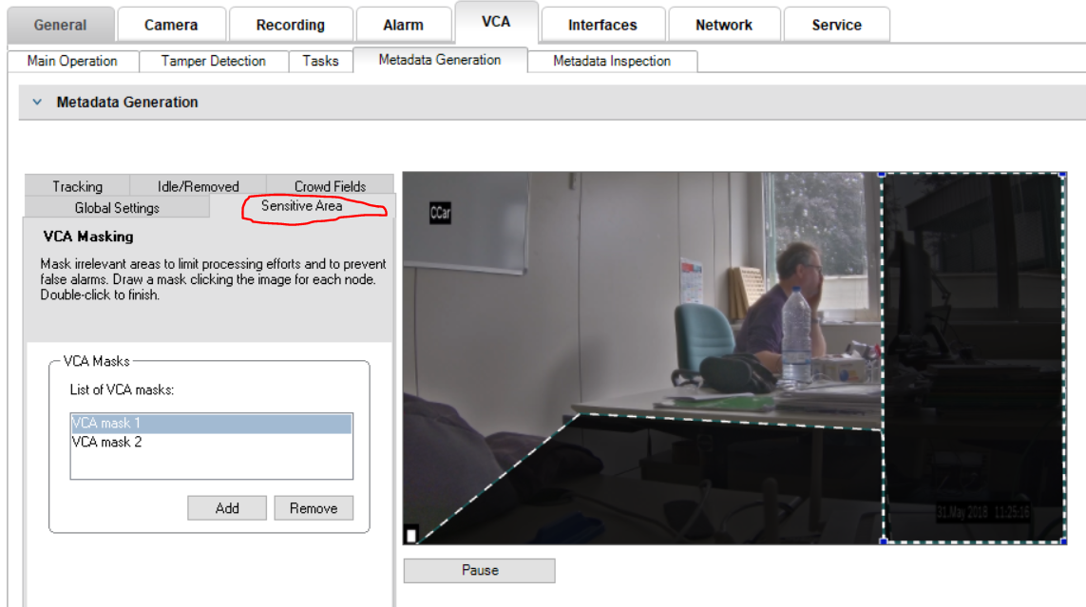Switch to the Idle/Removed tab
This screenshot has height=607, width=1086.
[x=198, y=186]
